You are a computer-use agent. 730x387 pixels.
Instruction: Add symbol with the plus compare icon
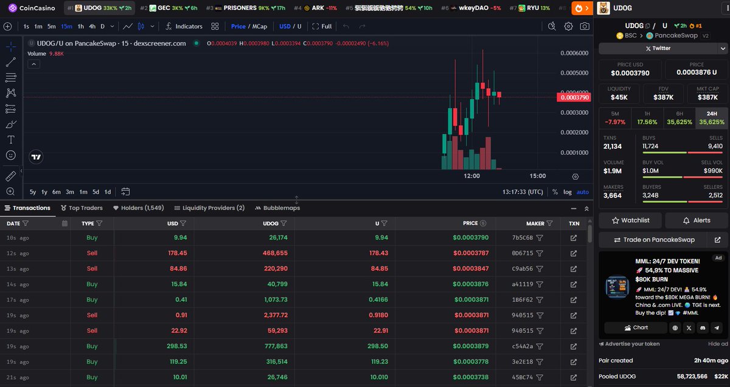7,26
